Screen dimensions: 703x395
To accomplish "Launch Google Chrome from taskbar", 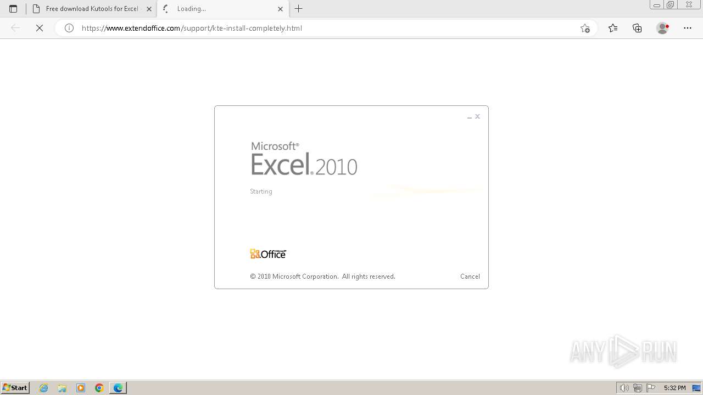I will tap(99, 388).
